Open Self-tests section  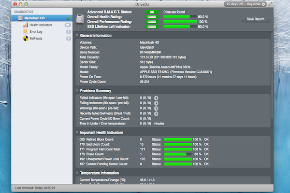click(36, 39)
